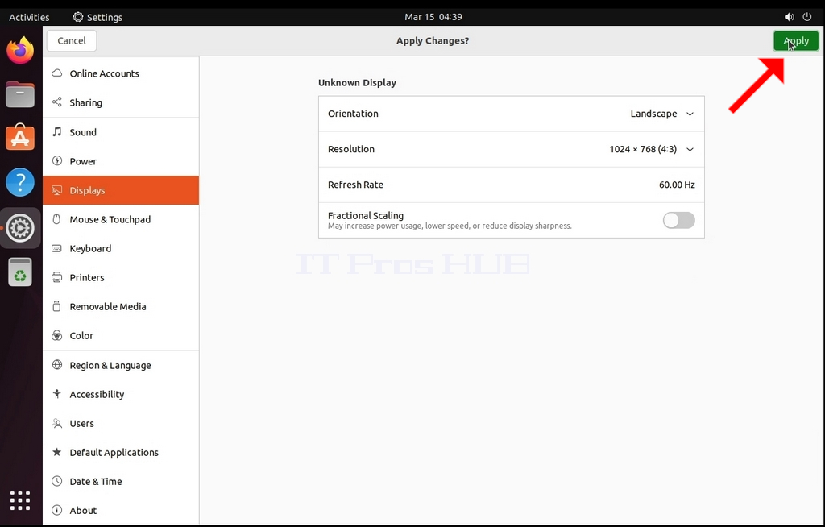Select Sound in the sidebar
Image resolution: width=825 pixels, height=527 pixels.
coord(121,131)
